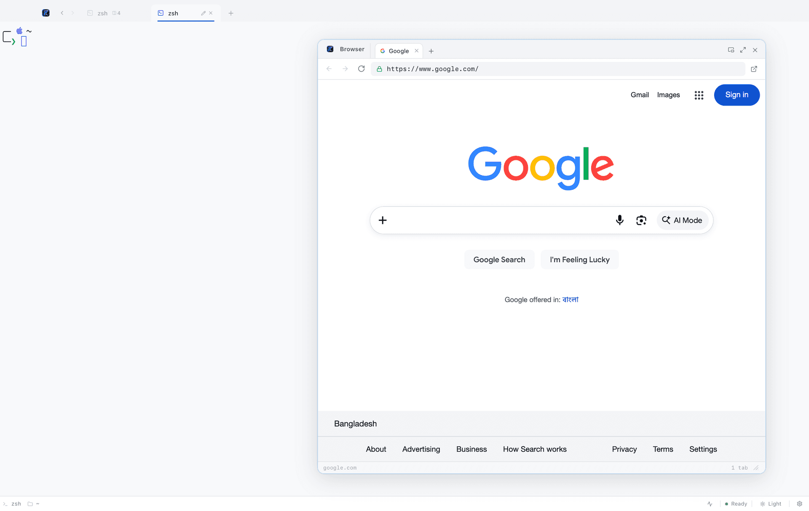Start voice search with the microphone
Image resolution: width=809 pixels, height=511 pixels.
pyautogui.click(x=619, y=220)
